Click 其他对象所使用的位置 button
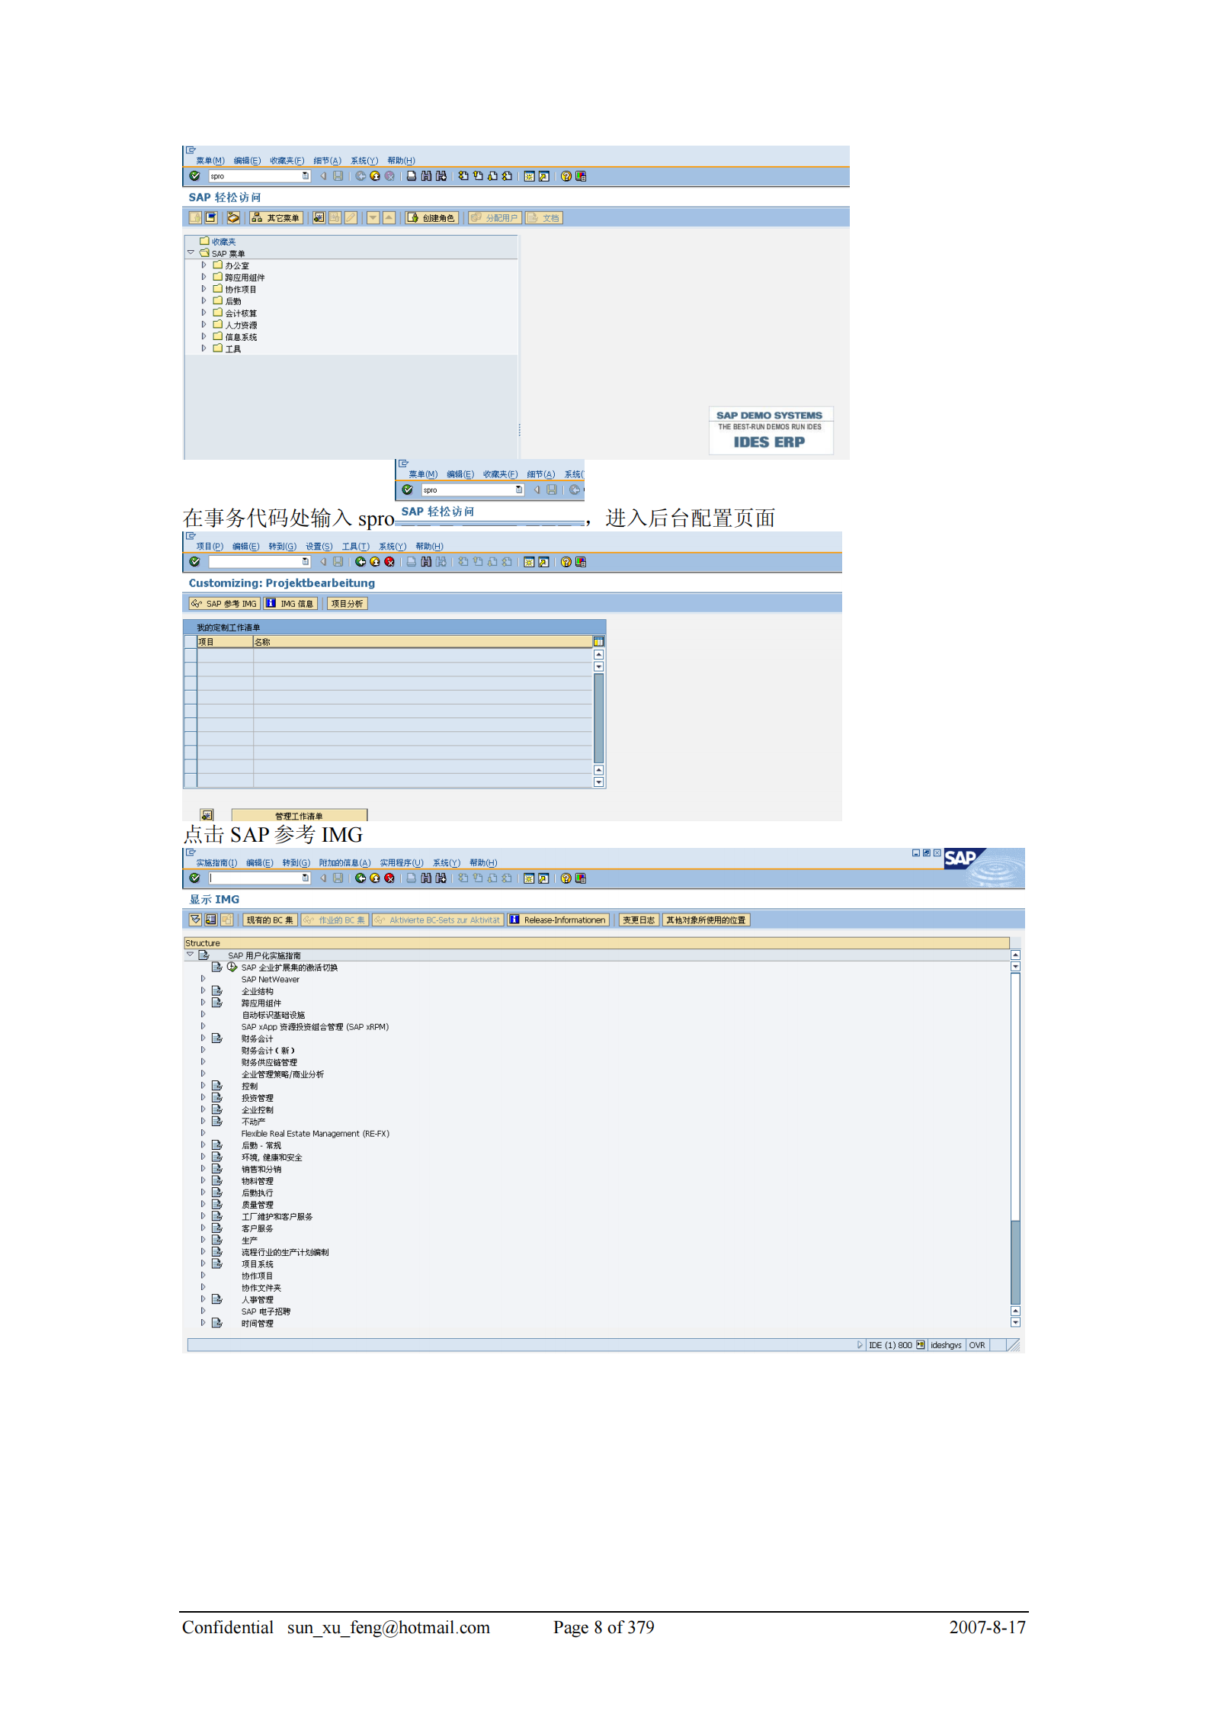This screenshot has height=1711, width=1208. pos(706,920)
